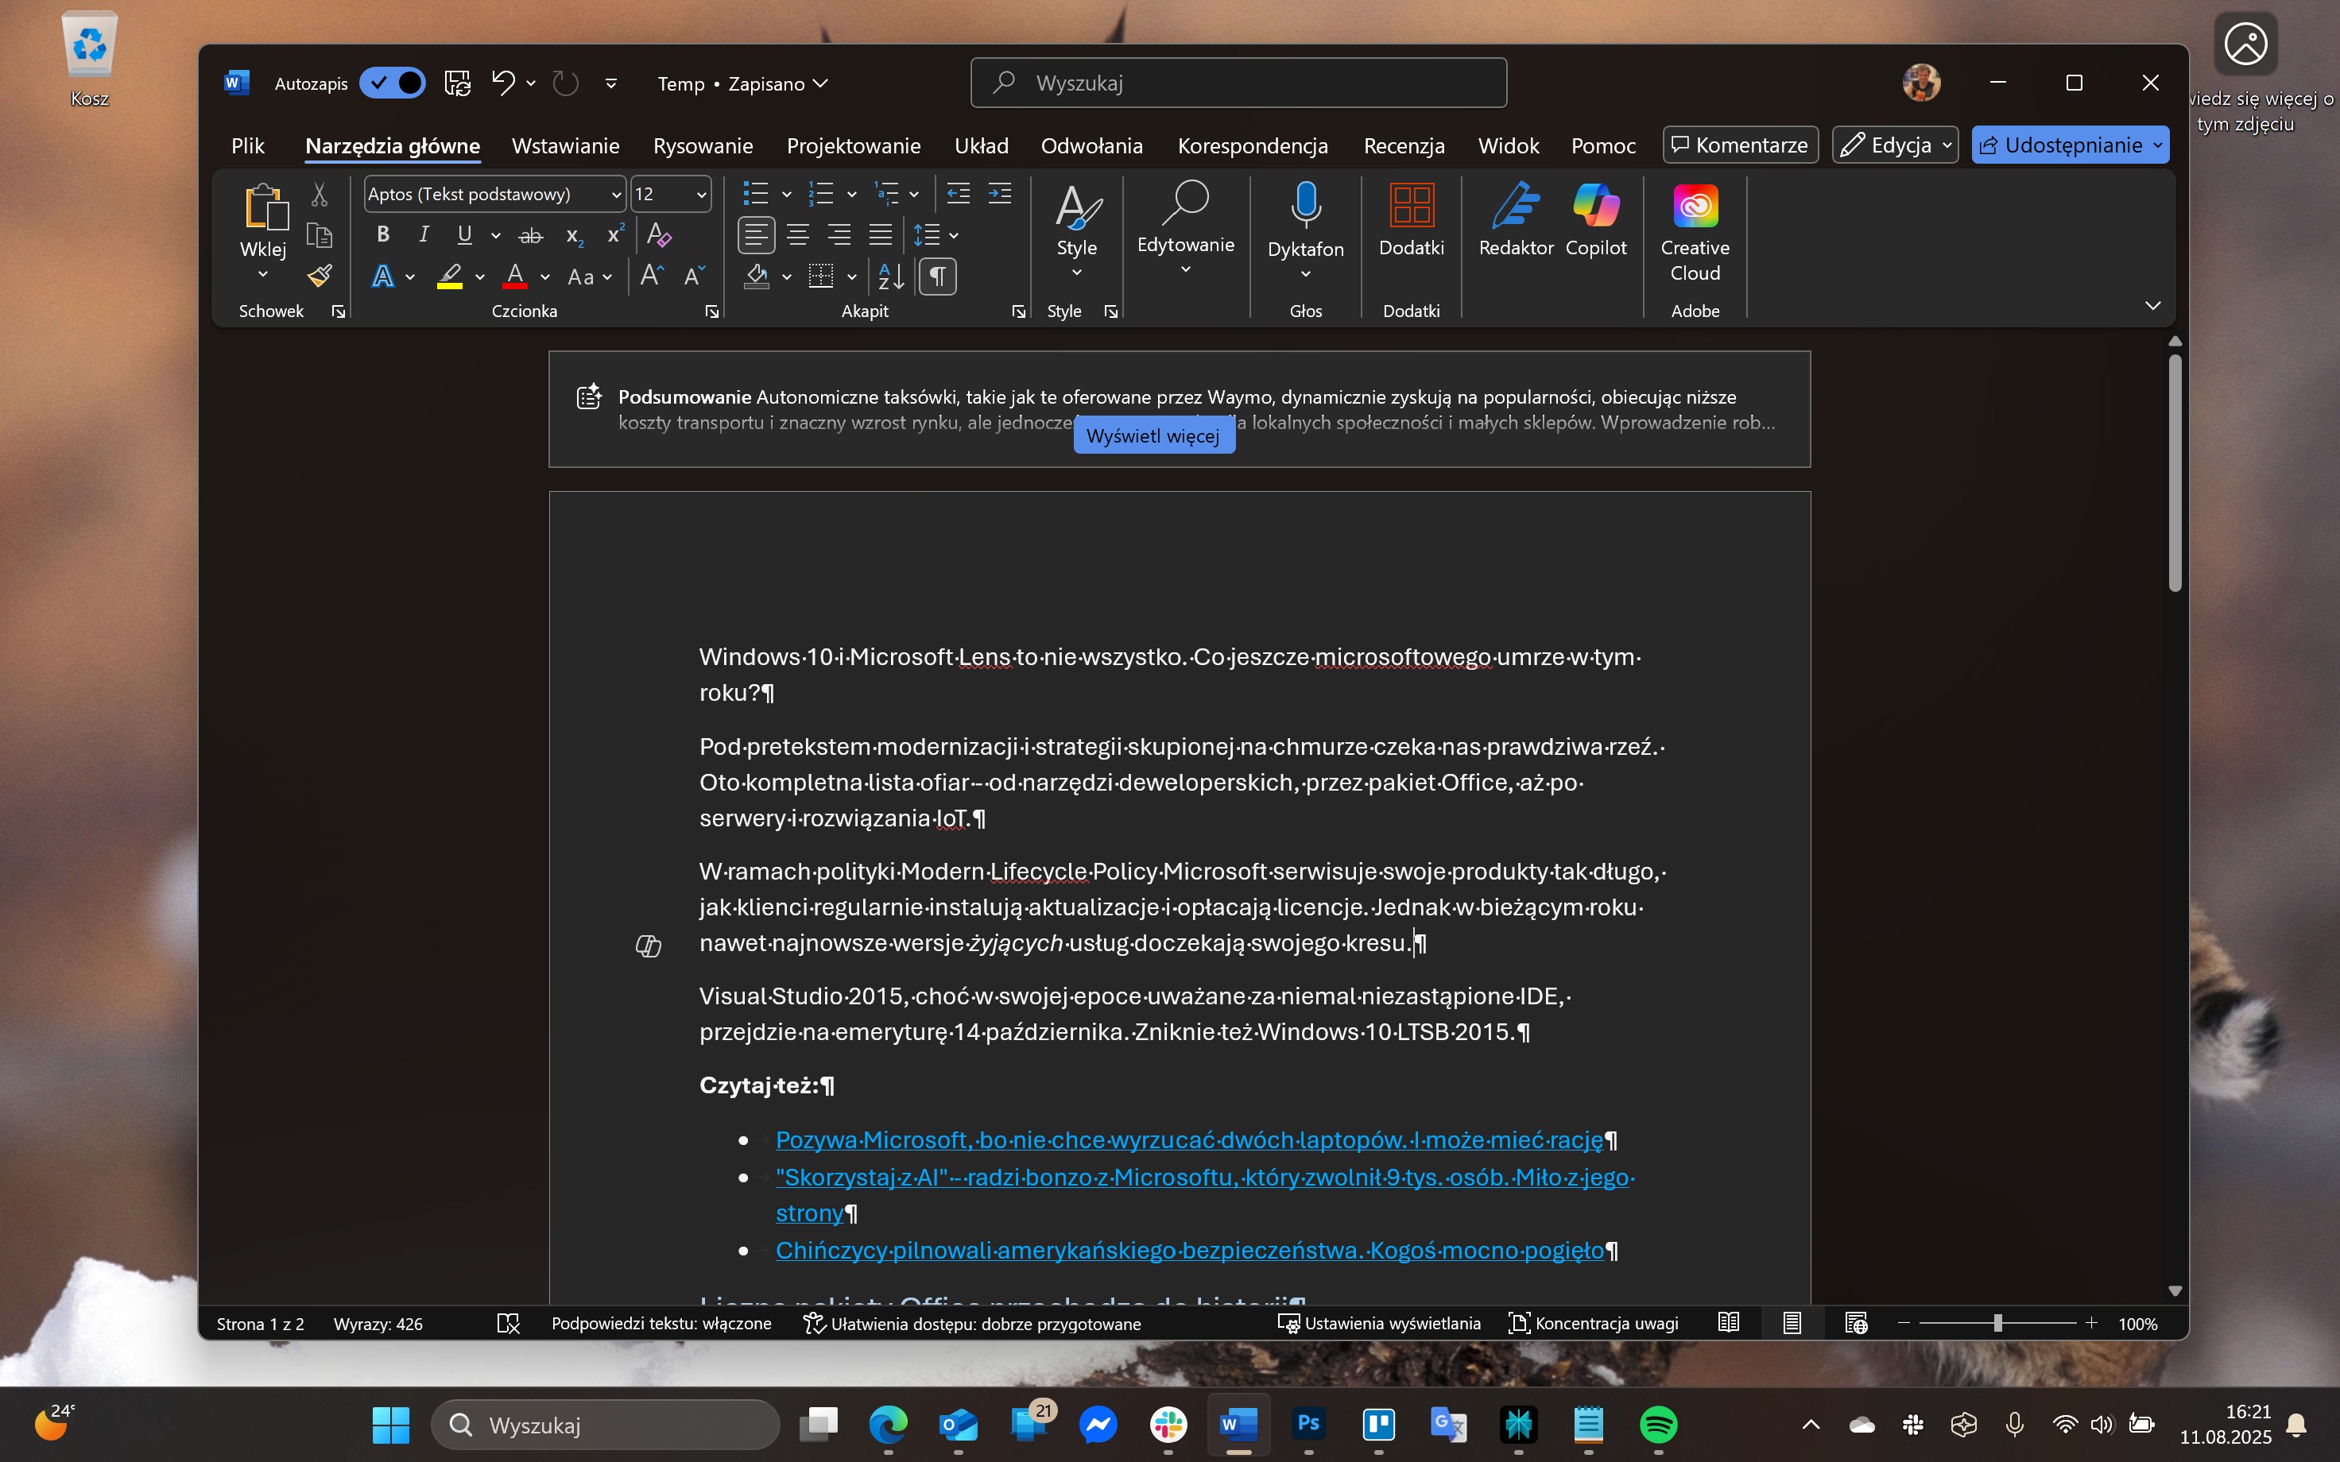Apply subscript formatting

coord(575,235)
